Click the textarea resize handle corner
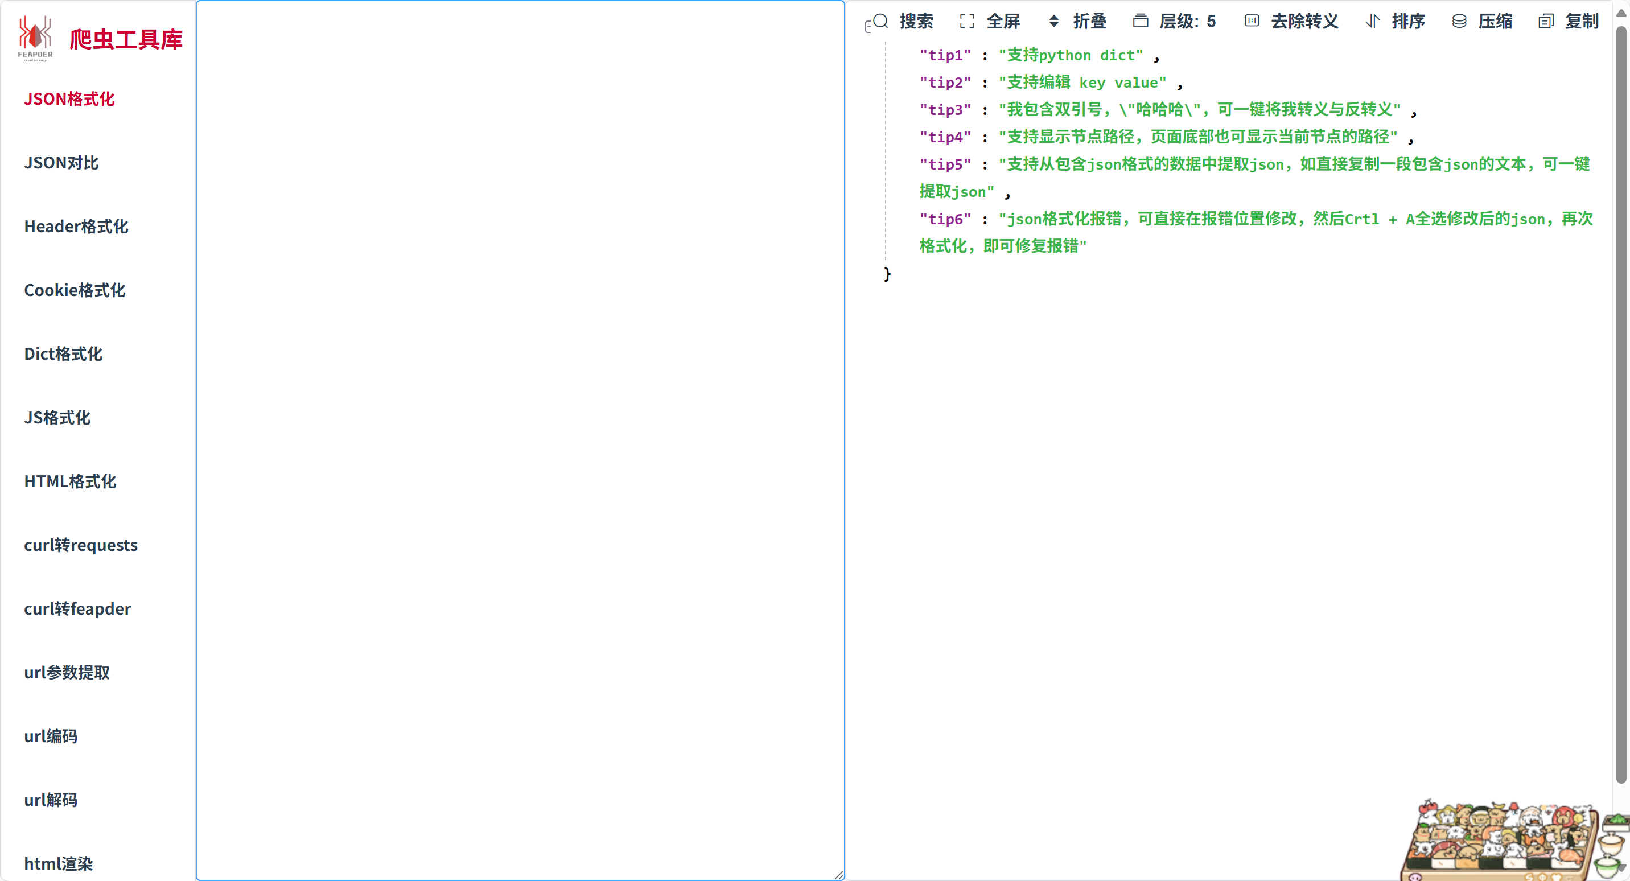Viewport: 1630px width, 881px height. click(x=838, y=874)
